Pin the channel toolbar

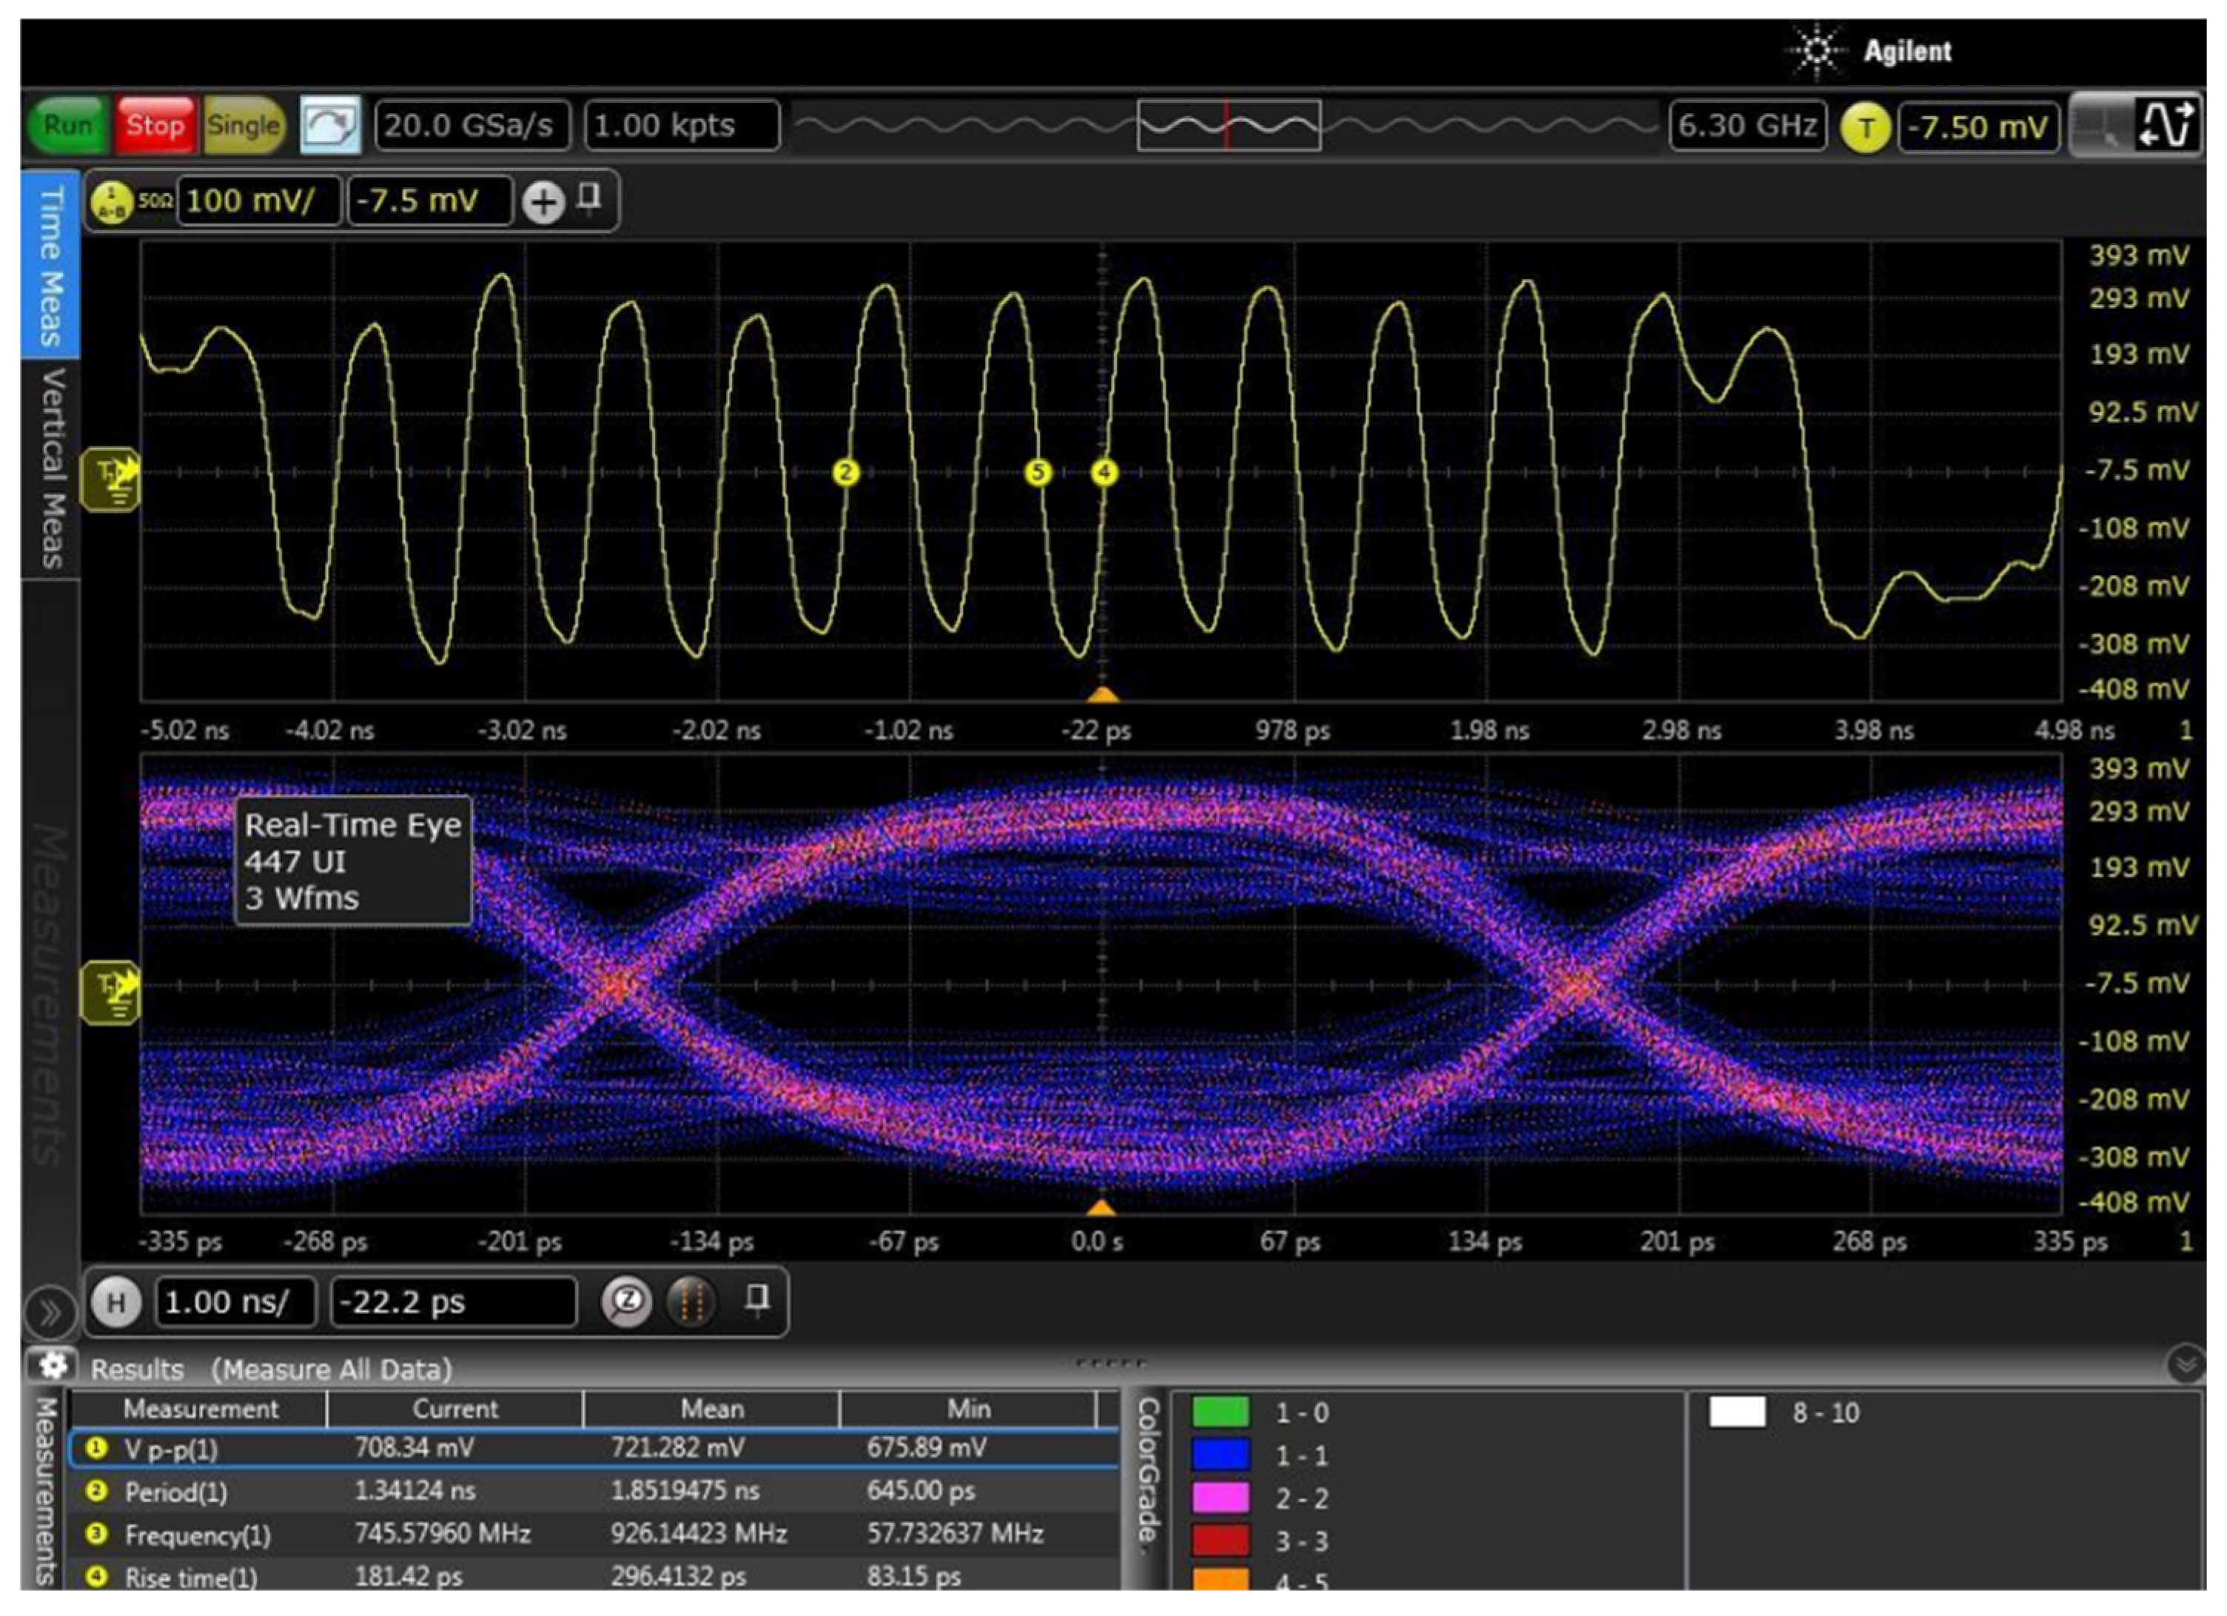click(x=589, y=199)
